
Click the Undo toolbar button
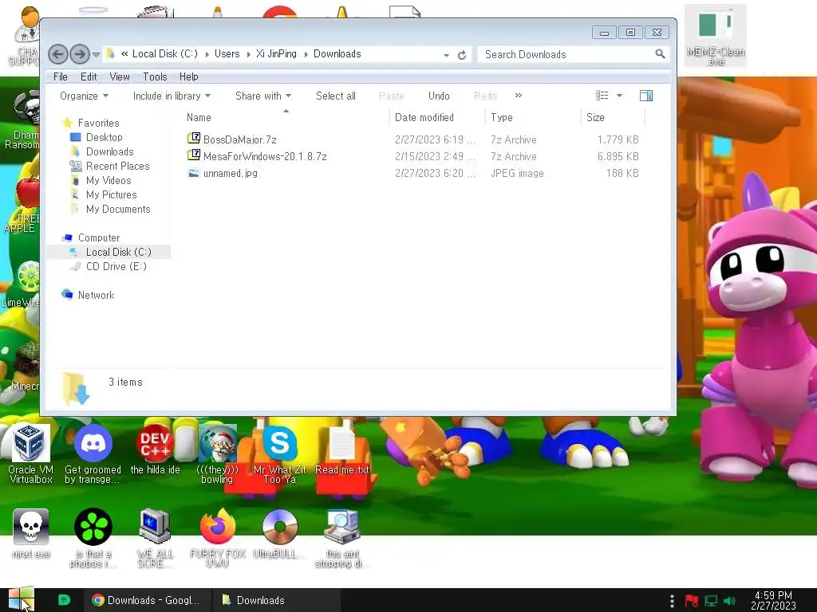pyautogui.click(x=439, y=96)
